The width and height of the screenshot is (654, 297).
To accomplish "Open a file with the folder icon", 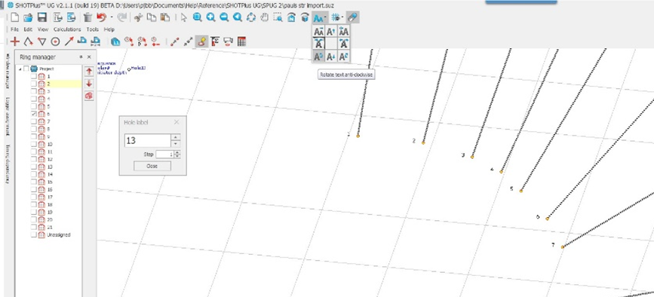I will coord(28,17).
